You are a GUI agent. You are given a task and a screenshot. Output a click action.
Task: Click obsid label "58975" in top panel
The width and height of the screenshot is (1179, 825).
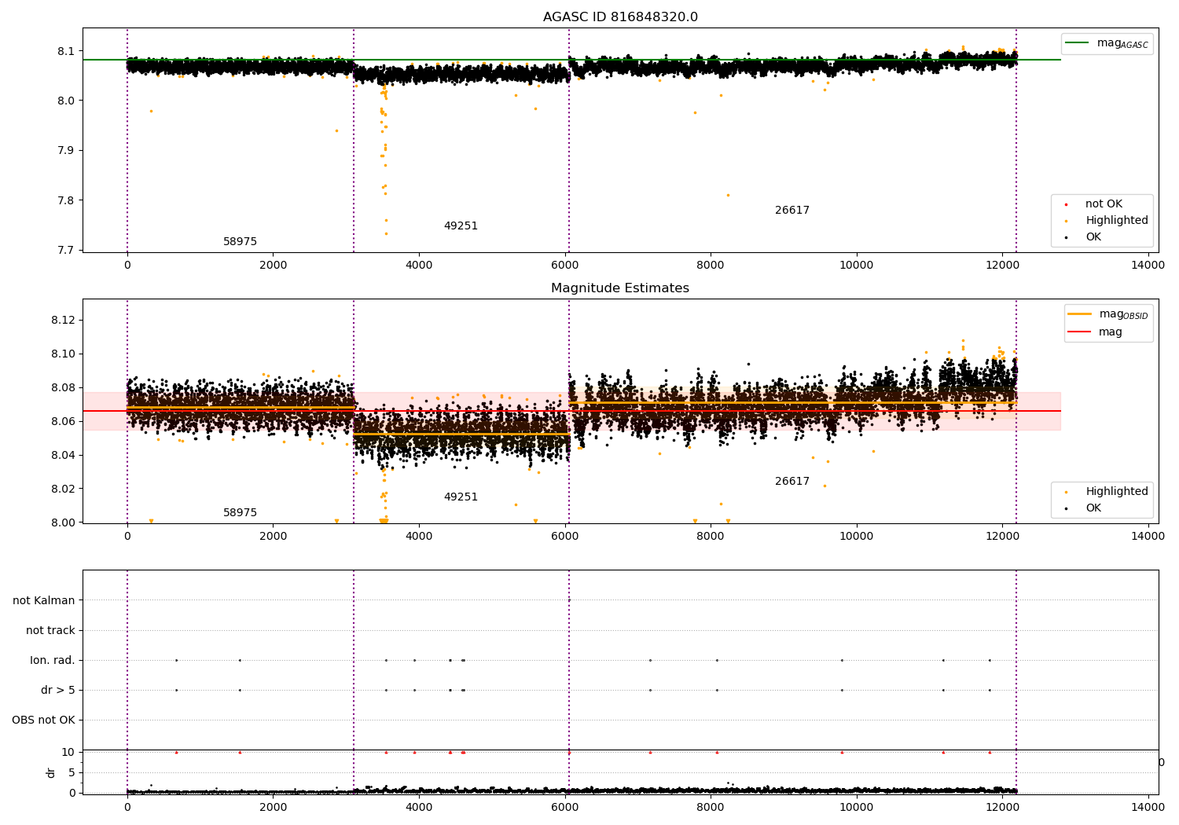coord(240,242)
